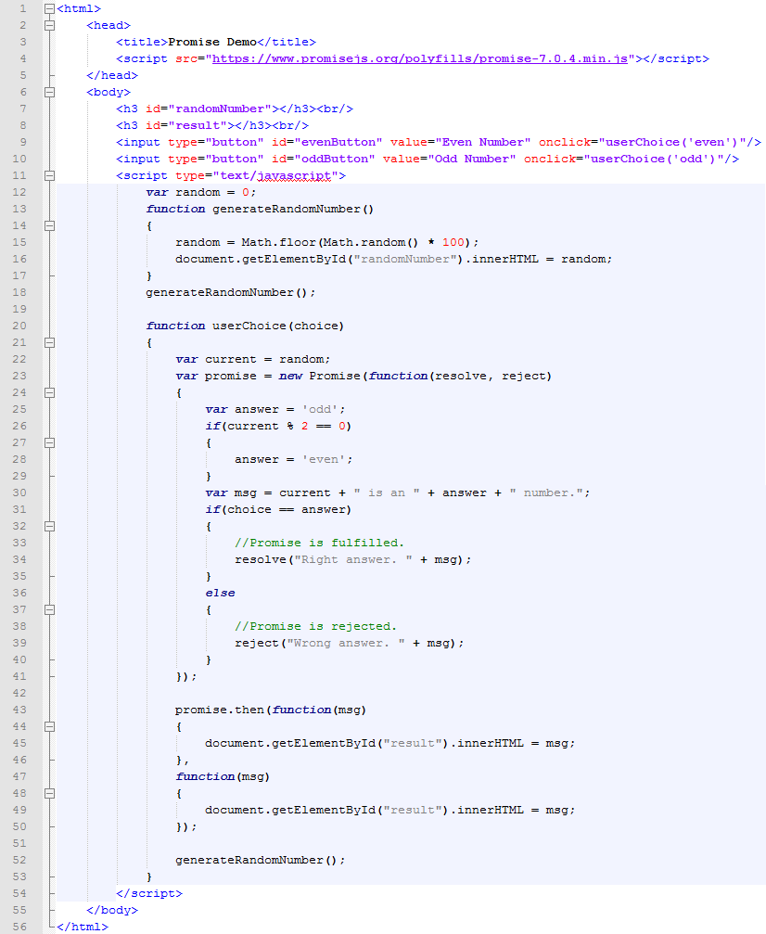Click 'function generateRandomNumber()' declaration on line 13
The height and width of the screenshot is (934, 766).
[x=261, y=209]
